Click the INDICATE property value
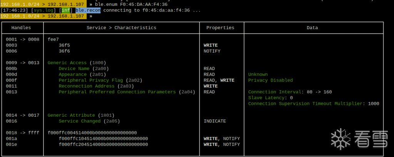 (x=215, y=121)
